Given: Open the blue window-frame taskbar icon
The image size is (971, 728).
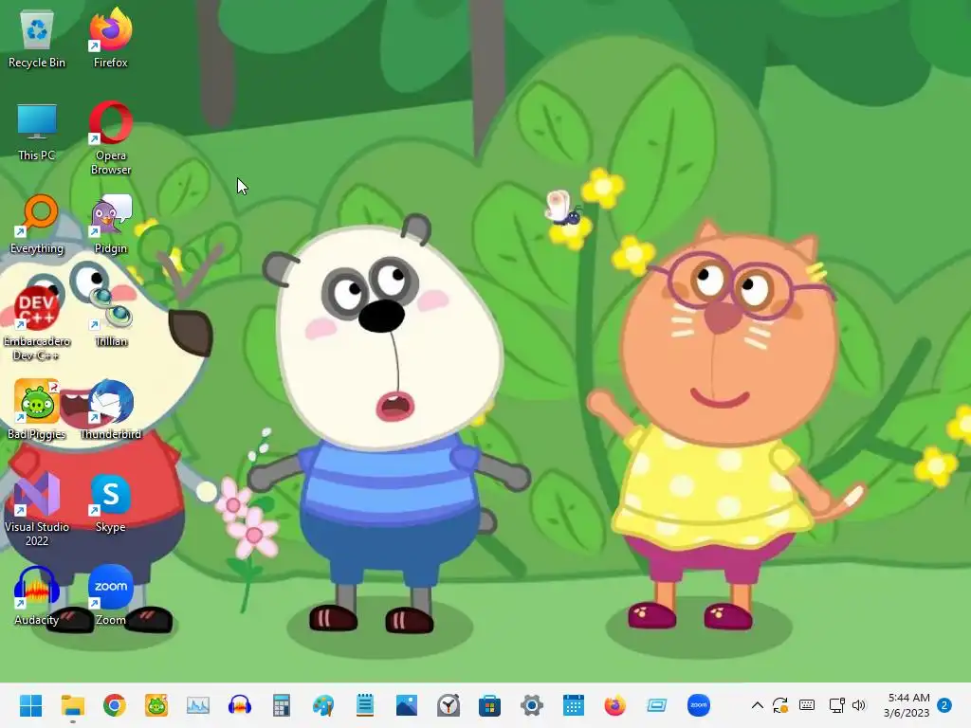Looking at the screenshot, I should click(x=657, y=705).
